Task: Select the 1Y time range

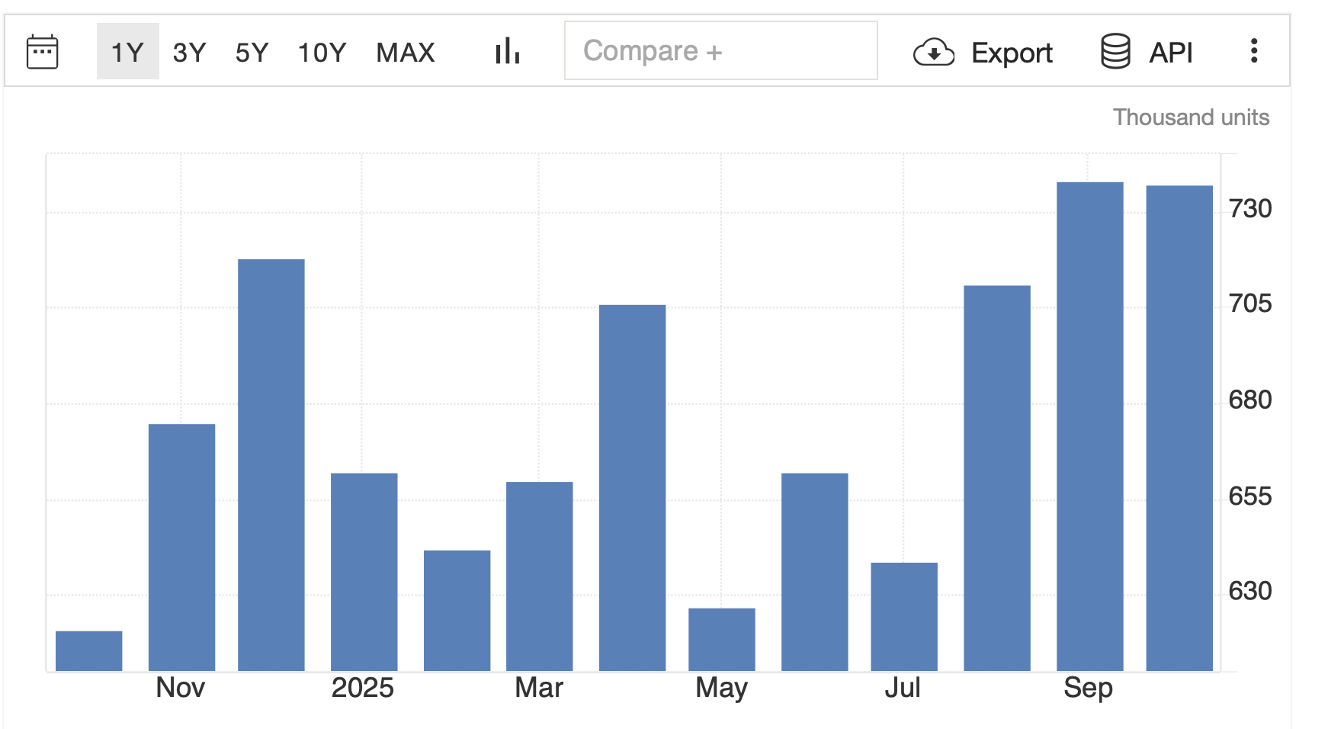Action: [x=127, y=52]
